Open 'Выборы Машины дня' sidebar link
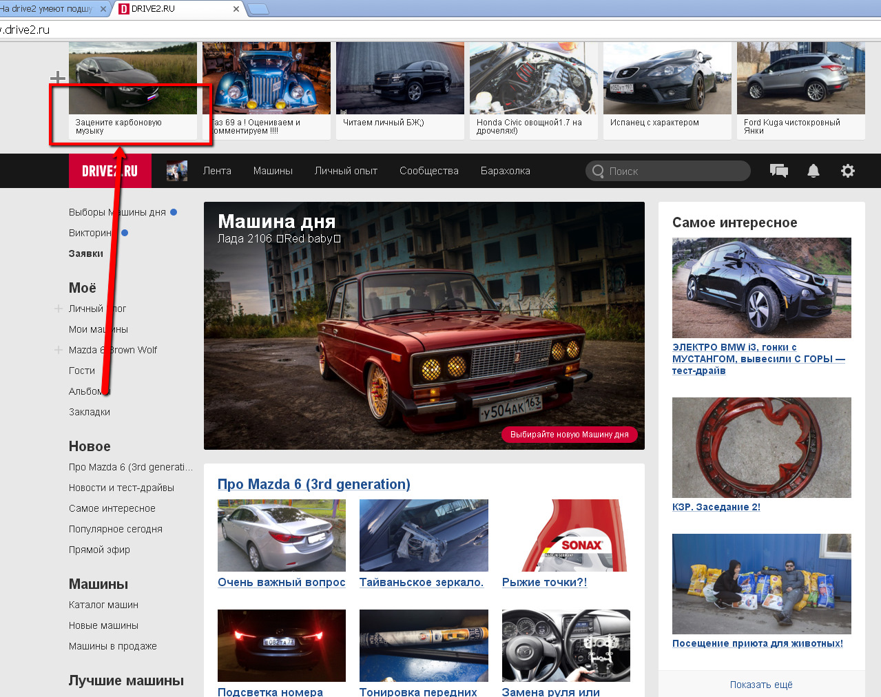 (x=117, y=212)
